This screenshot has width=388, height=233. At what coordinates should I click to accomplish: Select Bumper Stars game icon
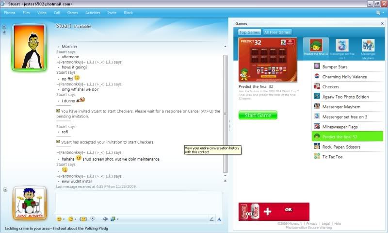coord(317,66)
